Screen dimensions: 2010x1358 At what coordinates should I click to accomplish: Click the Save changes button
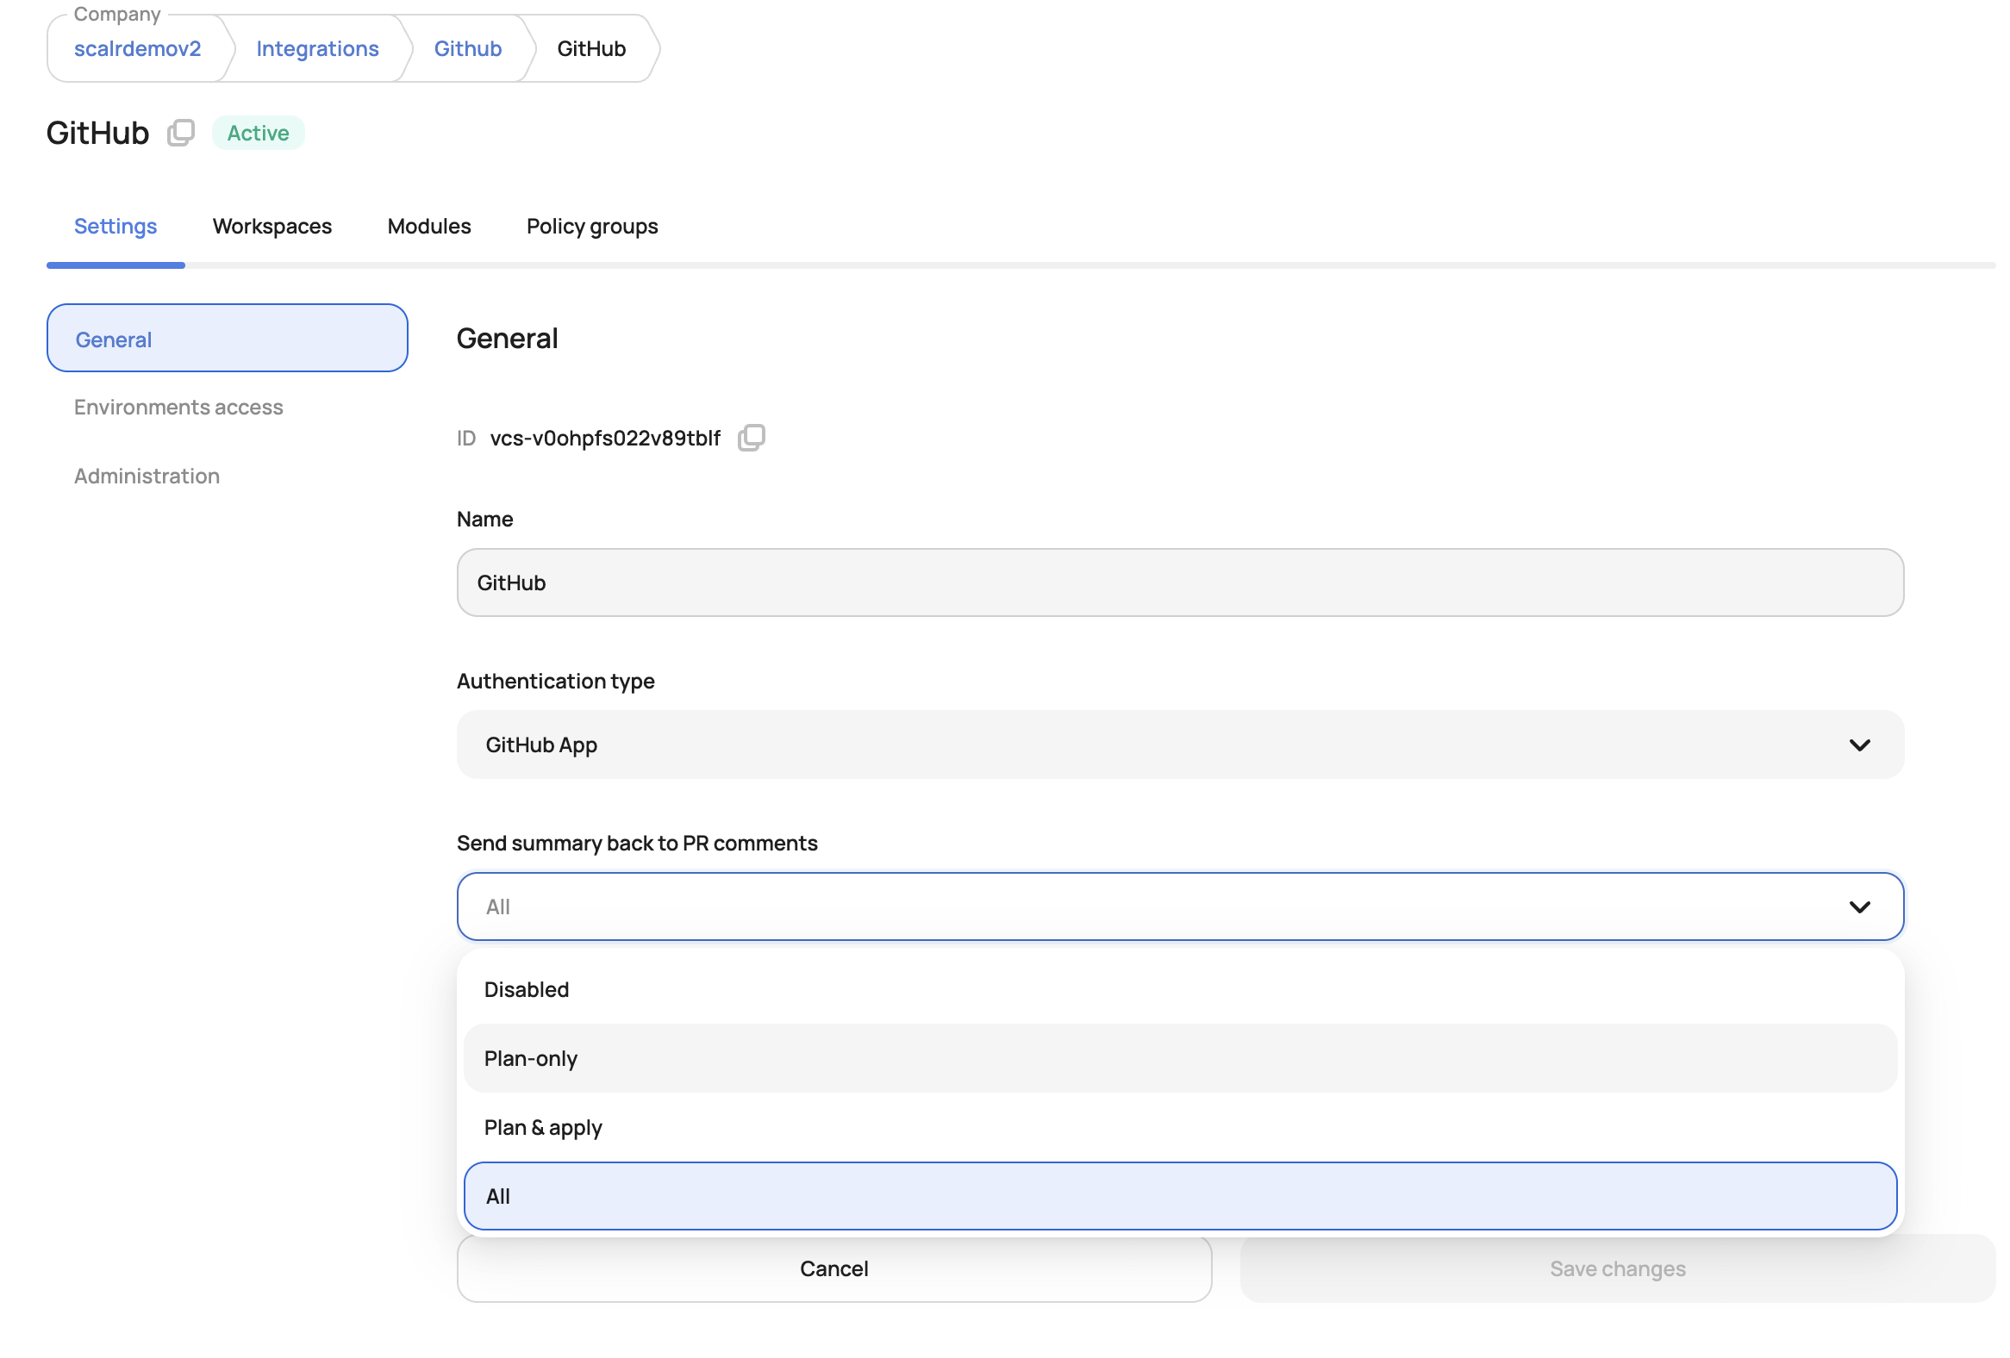pos(1616,1268)
